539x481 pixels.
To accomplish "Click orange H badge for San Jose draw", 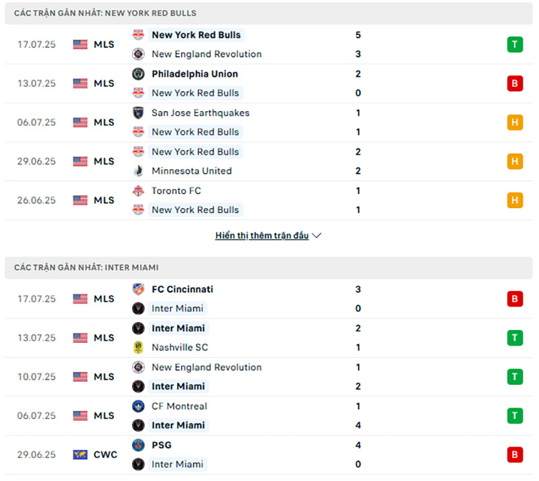I will click(x=515, y=123).
